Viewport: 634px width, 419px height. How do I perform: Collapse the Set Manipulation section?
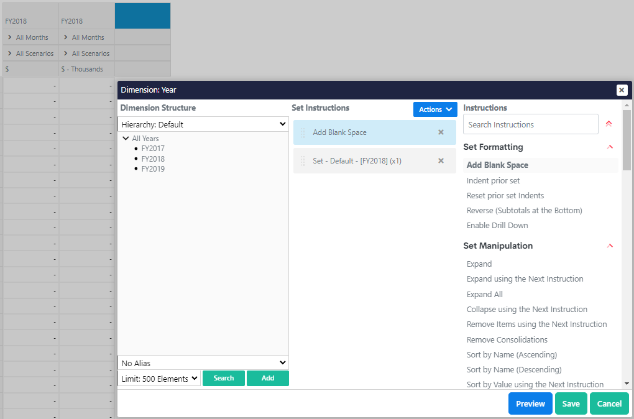[x=610, y=246]
